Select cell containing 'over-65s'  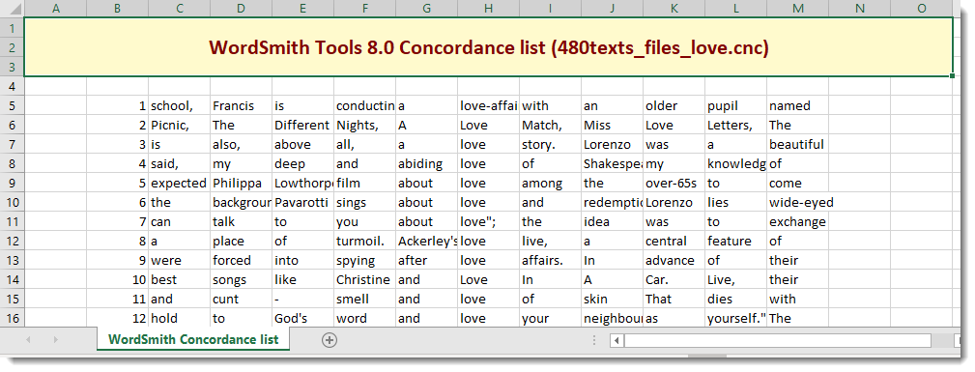point(674,183)
